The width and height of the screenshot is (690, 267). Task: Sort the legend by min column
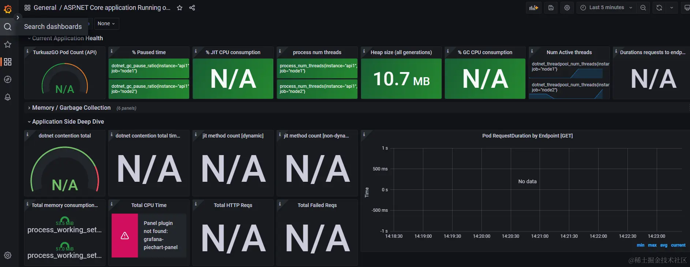(641, 245)
